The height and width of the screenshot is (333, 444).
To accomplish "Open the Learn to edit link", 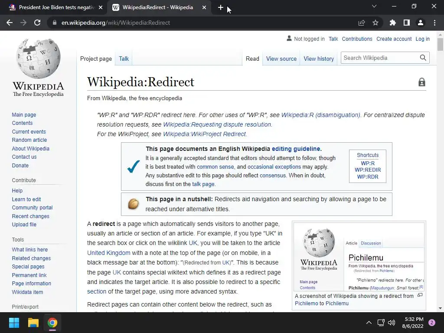I will click(26, 199).
